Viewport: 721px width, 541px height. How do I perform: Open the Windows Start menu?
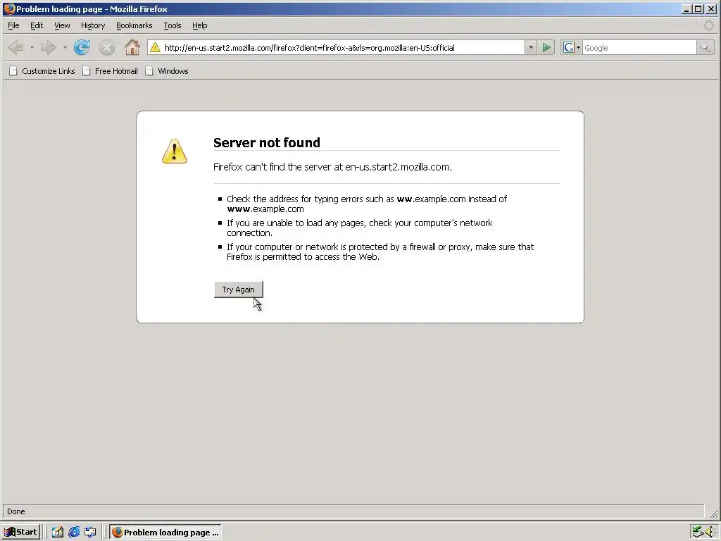20,532
